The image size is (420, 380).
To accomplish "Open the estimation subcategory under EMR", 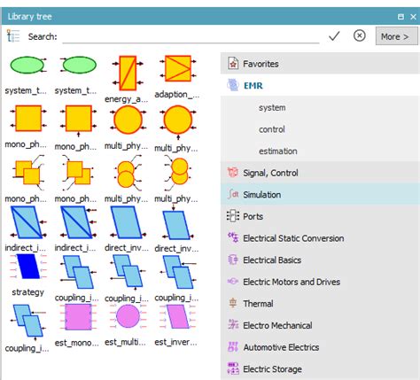I will coord(278,151).
